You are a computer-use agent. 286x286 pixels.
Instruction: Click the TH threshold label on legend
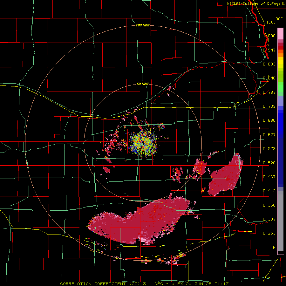click(x=273, y=248)
